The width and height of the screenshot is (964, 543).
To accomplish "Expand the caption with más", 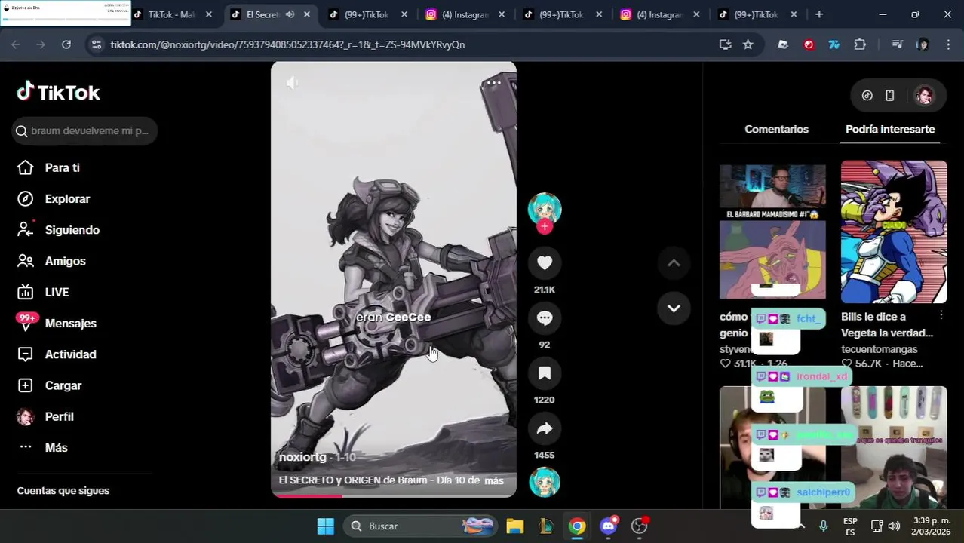I will 494,480.
